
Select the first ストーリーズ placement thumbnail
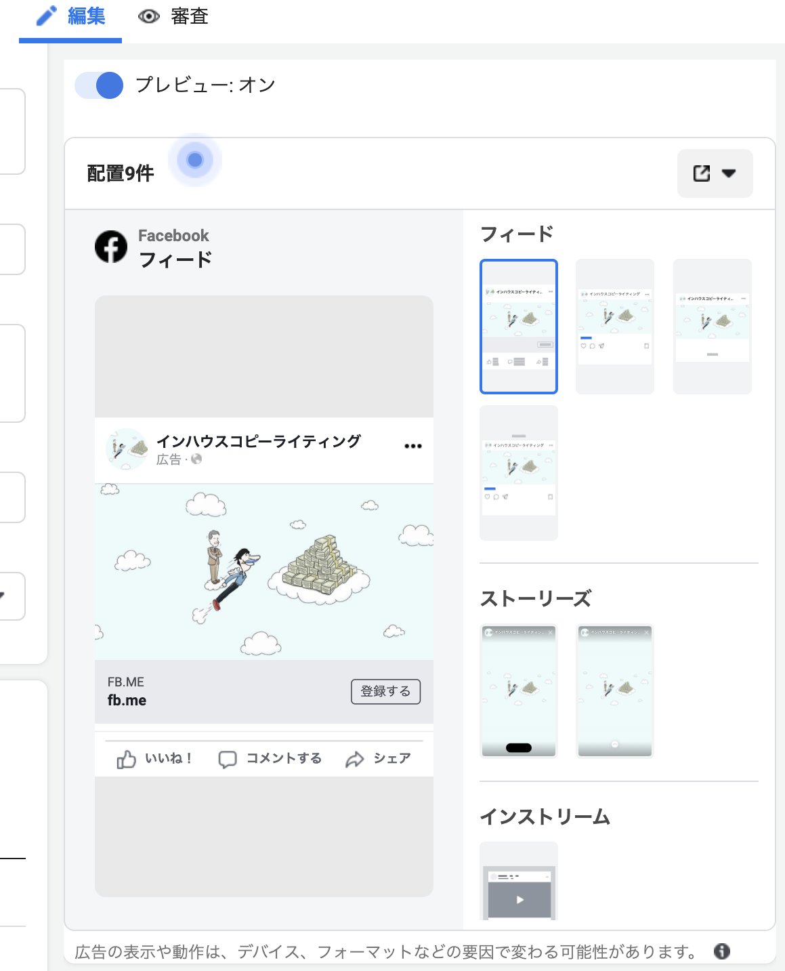pyautogui.click(x=519, y=690)
